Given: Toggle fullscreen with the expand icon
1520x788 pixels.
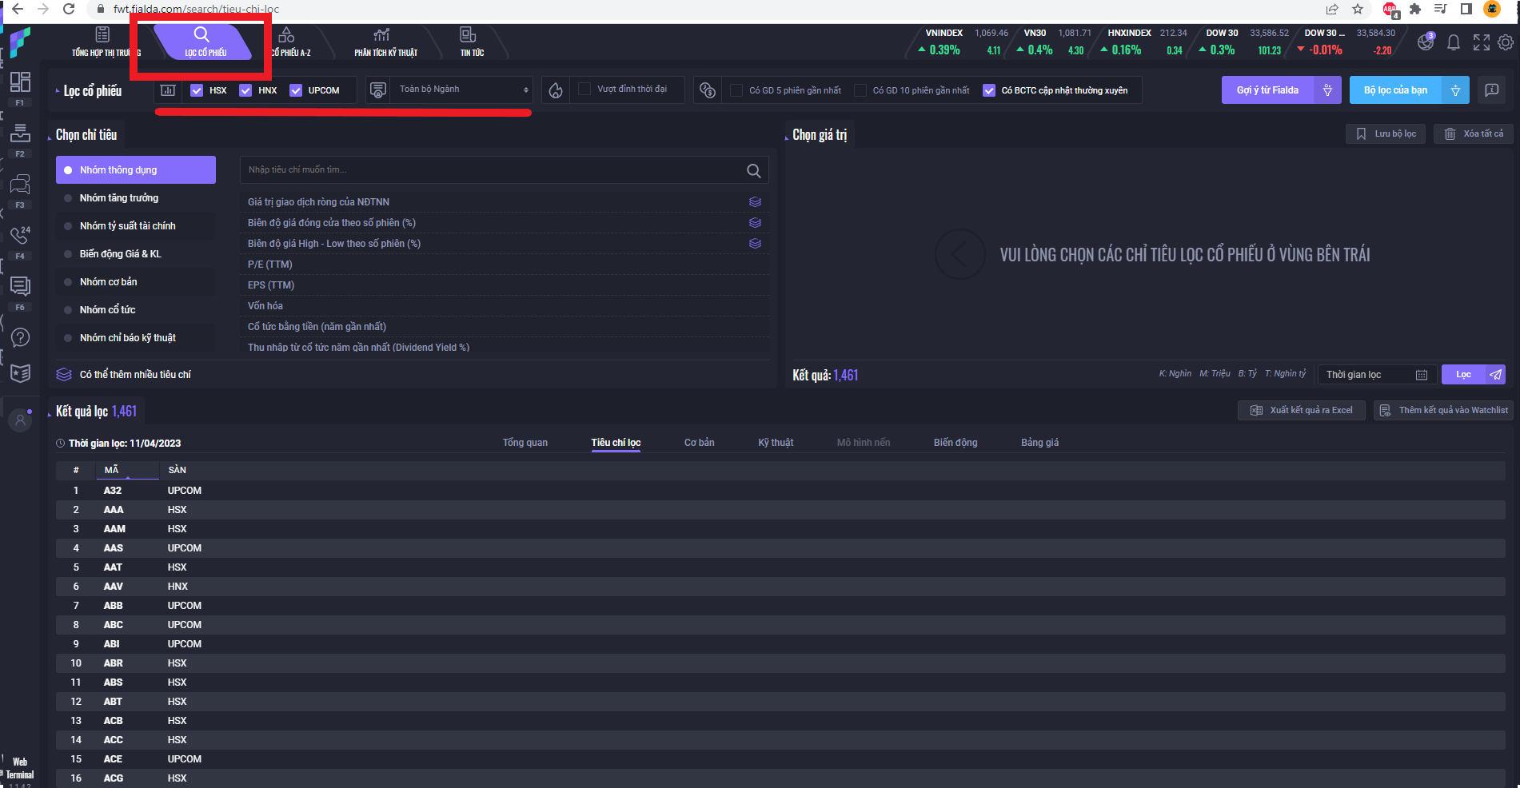Looking at the screenshot, I should coord(1481,43).
